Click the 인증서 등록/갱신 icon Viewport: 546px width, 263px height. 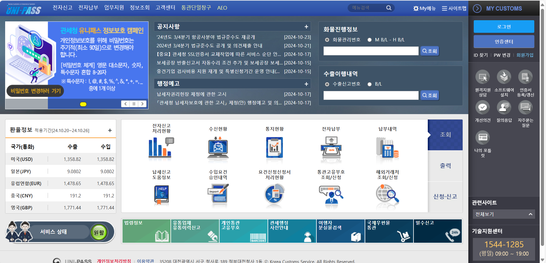(525, 77)
